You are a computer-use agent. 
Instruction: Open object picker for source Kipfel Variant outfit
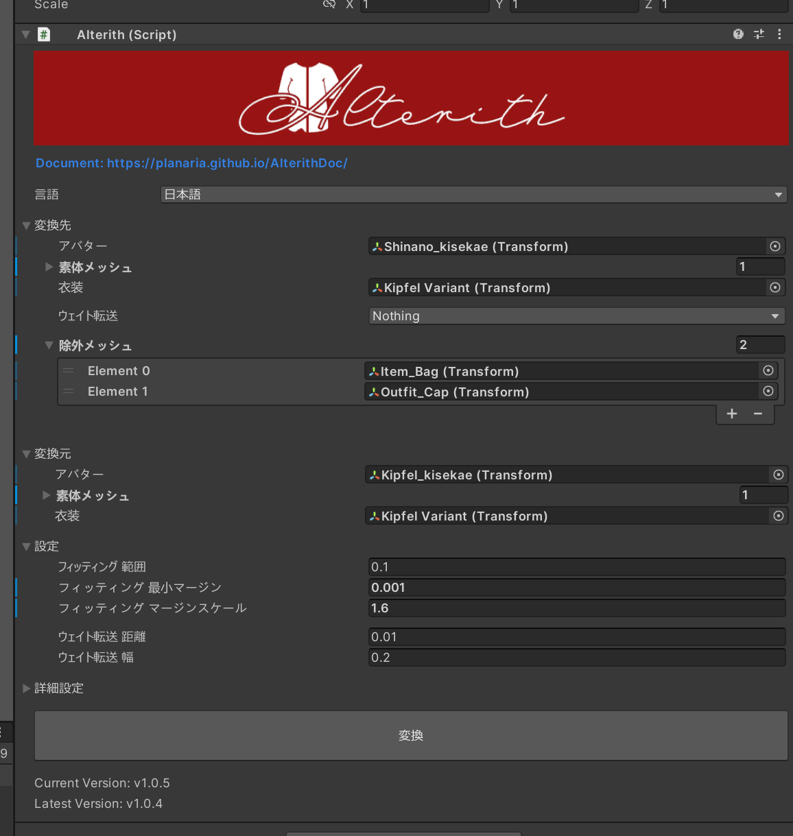click(779, 516)
